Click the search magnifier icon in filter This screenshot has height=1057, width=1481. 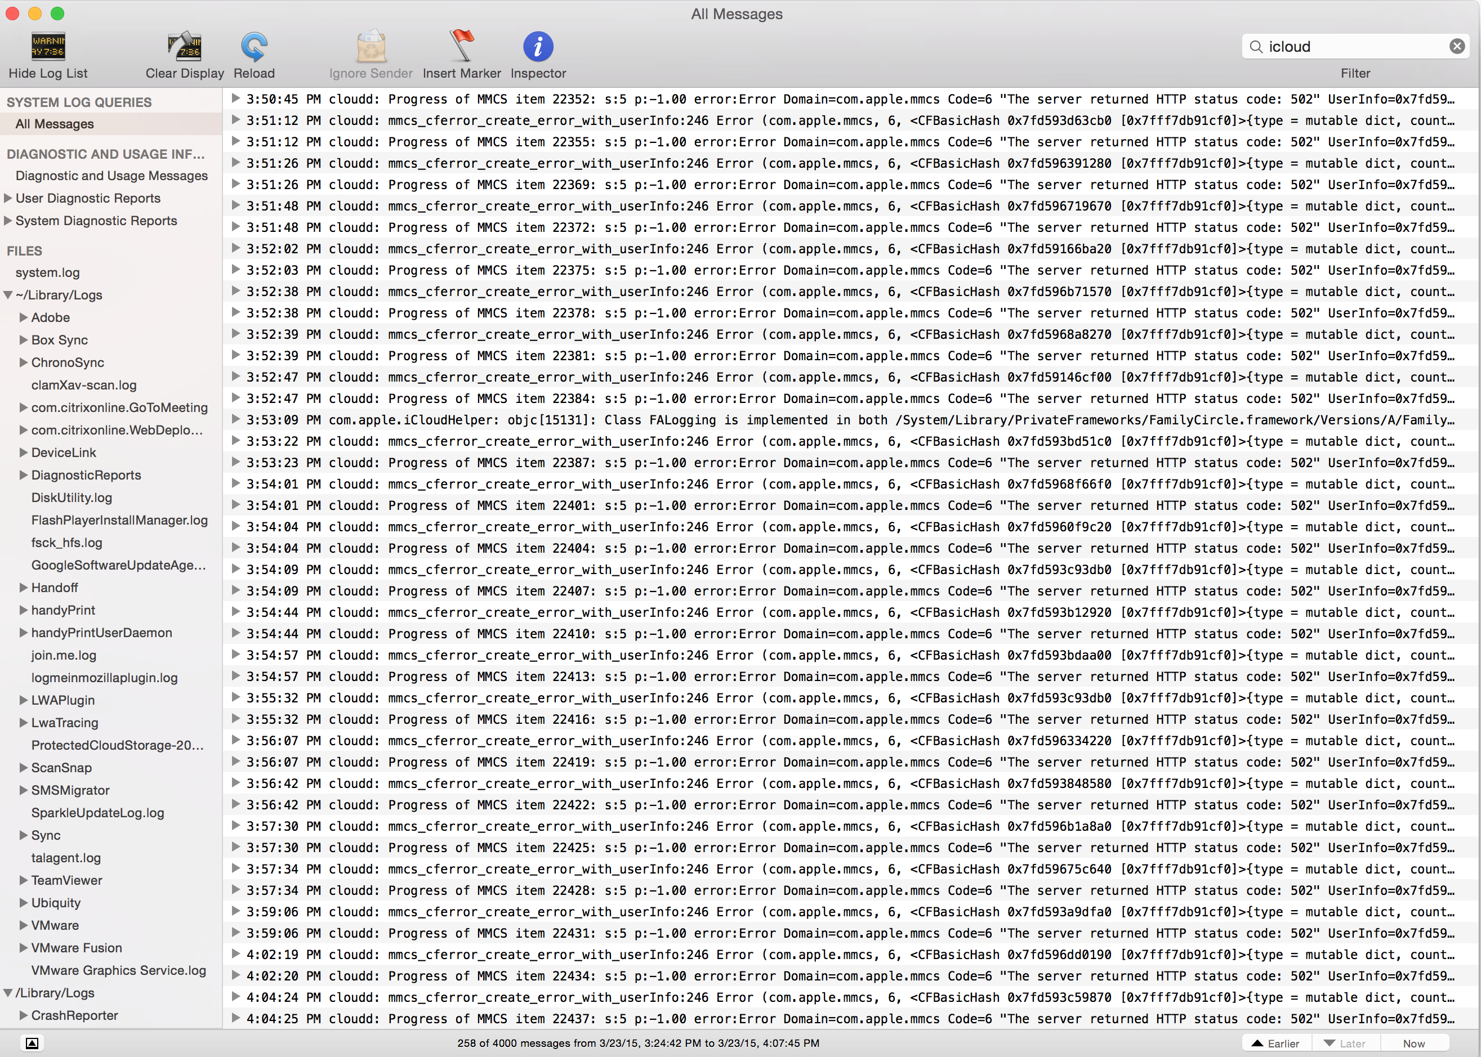coord(1256,46)
